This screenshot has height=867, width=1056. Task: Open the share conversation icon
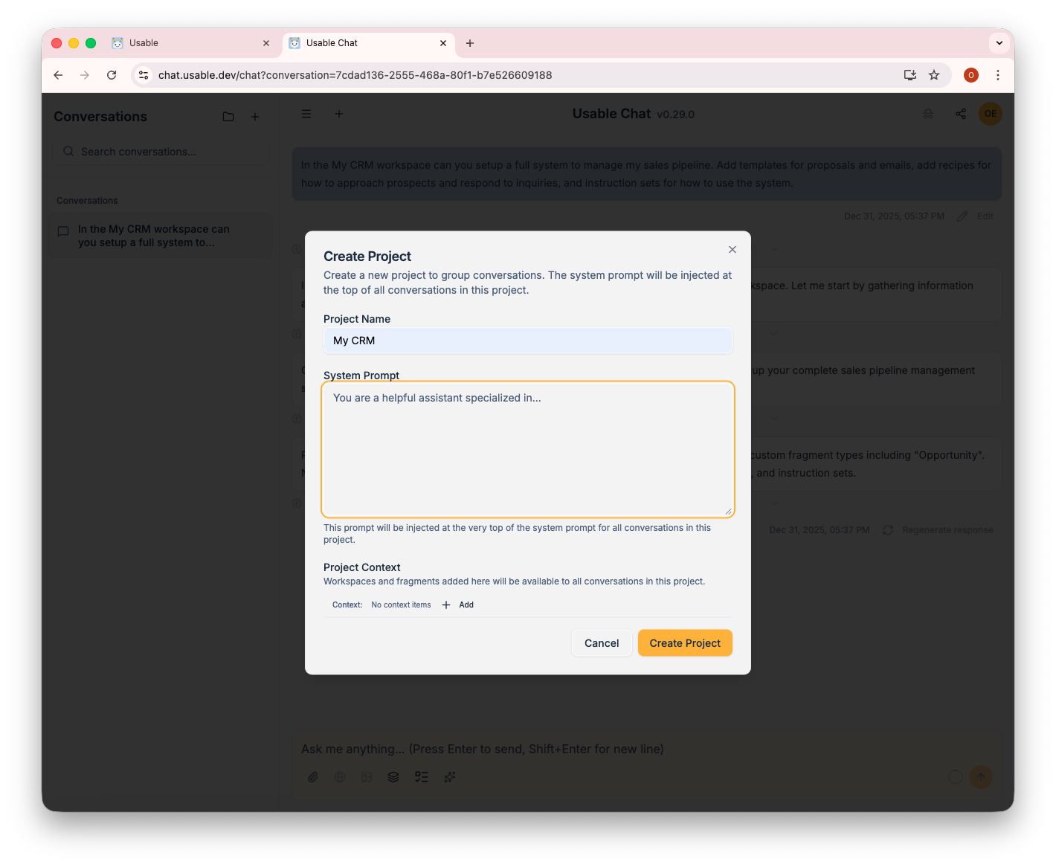click(x=960, y=113)
